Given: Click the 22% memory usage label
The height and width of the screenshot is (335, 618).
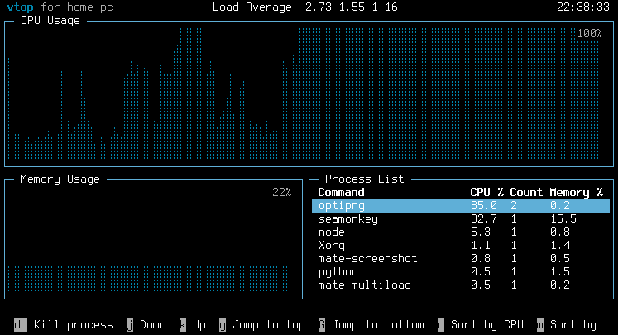Looking at the screenshot, I should [x=282, y=193].
